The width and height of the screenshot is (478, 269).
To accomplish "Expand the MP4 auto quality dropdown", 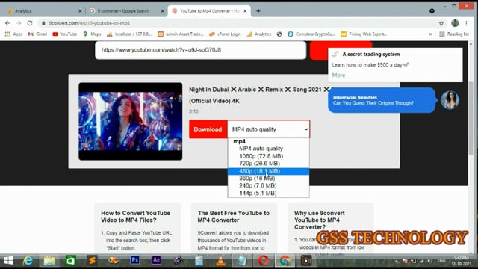I will click(269, 129).
